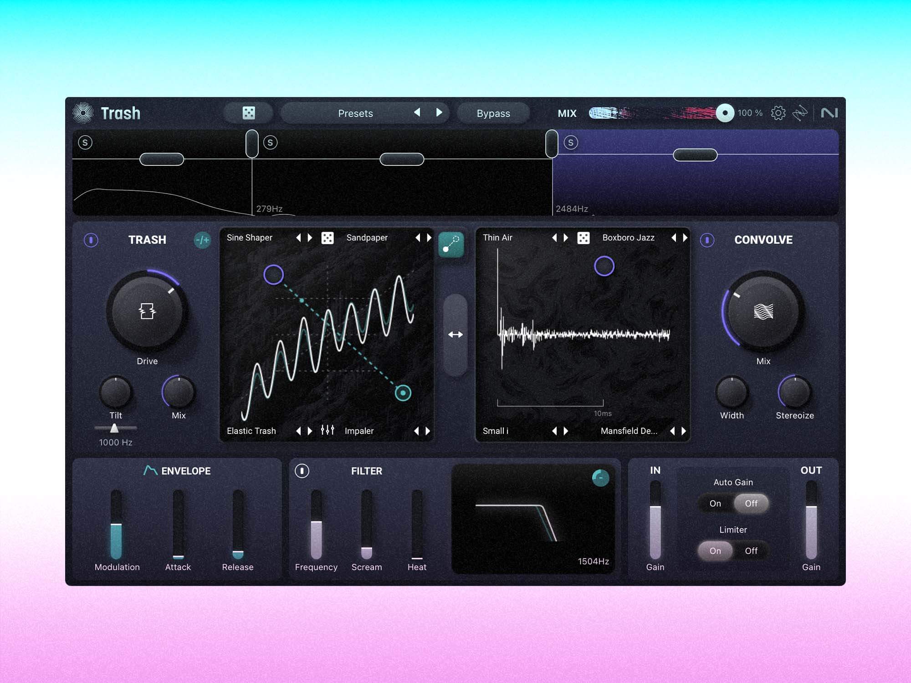The image size is (911, 683).
Task: Click the Convolve module dice randomizer
Action: [x=583, y=238]
